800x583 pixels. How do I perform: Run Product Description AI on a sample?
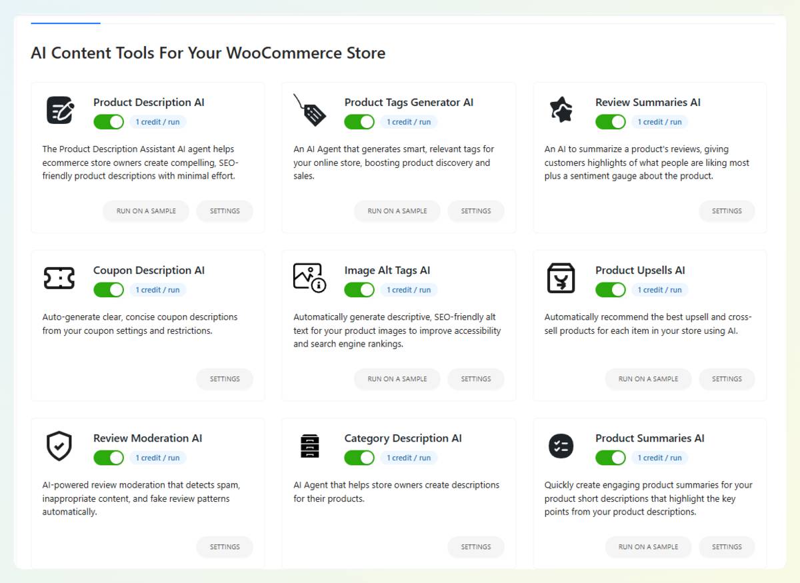[x=146, y=211]
